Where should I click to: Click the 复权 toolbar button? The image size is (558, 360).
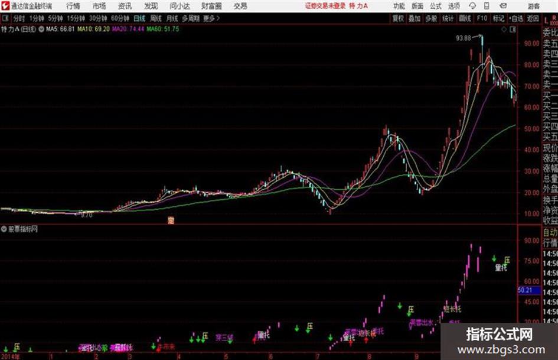398,18
